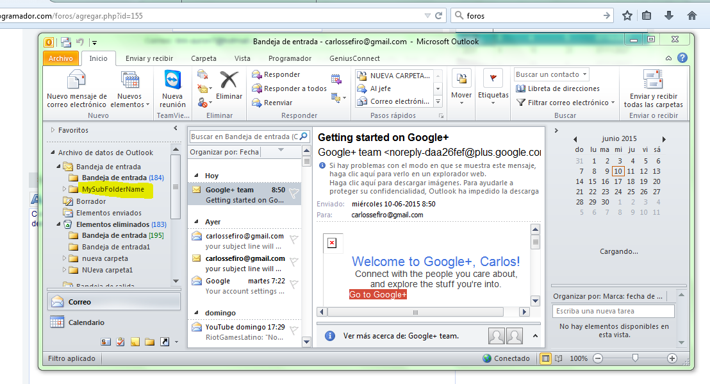Click the Undo icon in the title bar
The height and width of the screenshot is (384, 710).
tap(80, 42)
